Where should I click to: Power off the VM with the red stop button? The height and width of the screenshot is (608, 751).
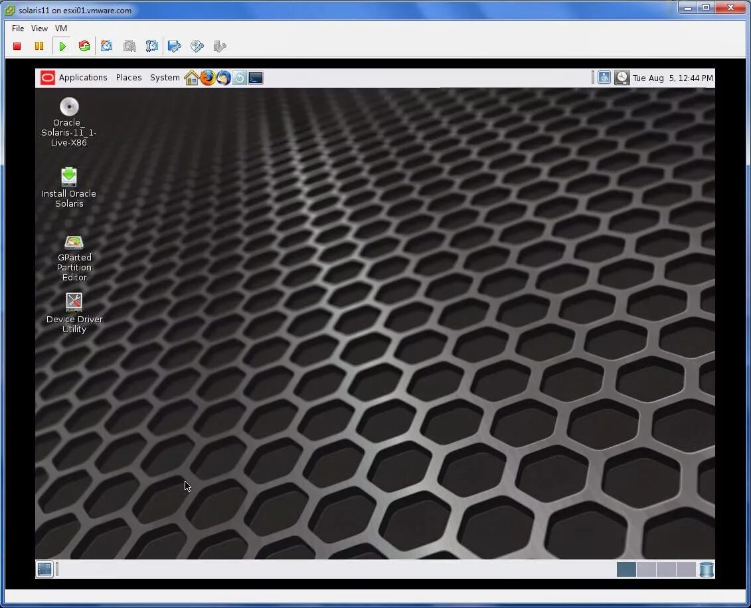[x=17, y=46]
